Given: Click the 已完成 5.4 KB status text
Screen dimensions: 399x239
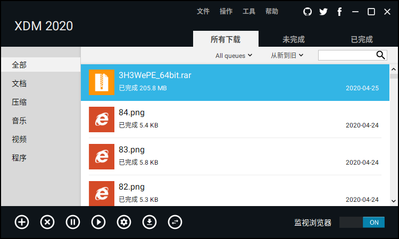Looking at the screenshot, I should coord(138,125).
